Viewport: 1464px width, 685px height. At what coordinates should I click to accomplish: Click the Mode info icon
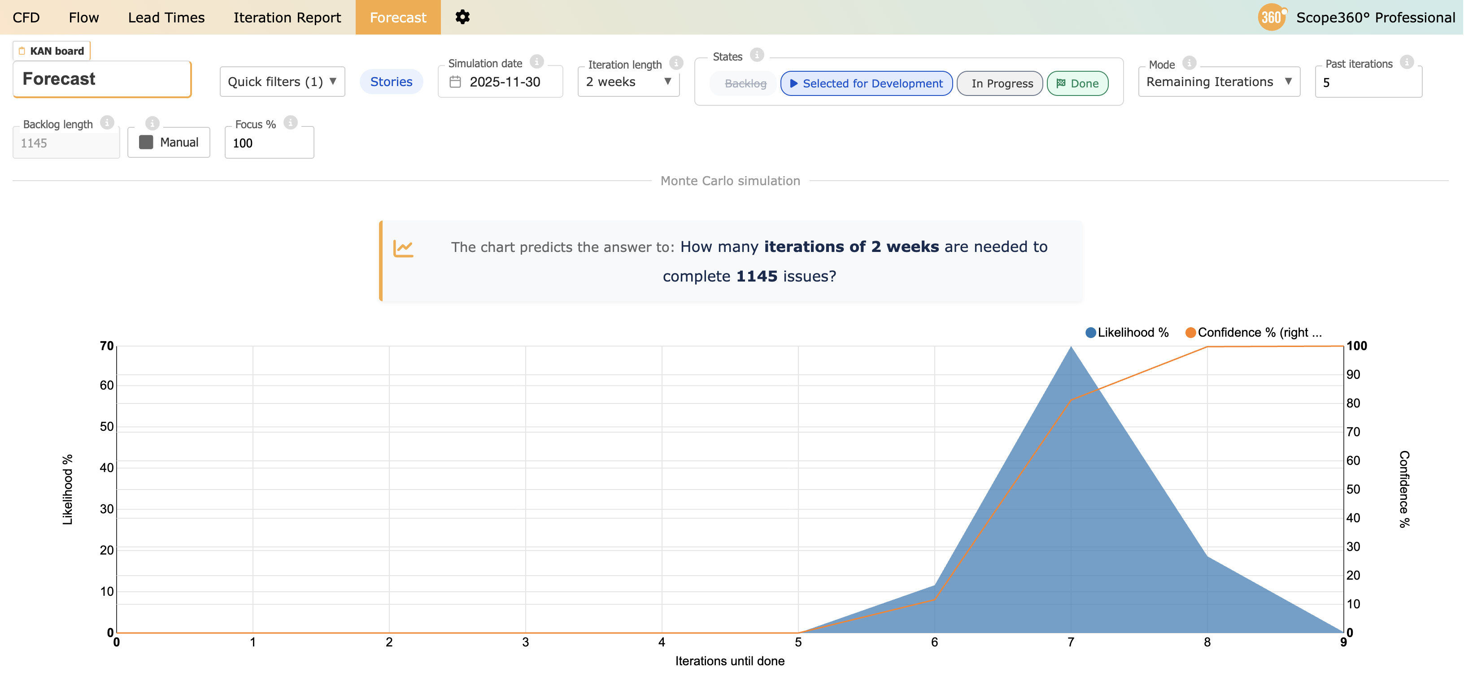1189,62
